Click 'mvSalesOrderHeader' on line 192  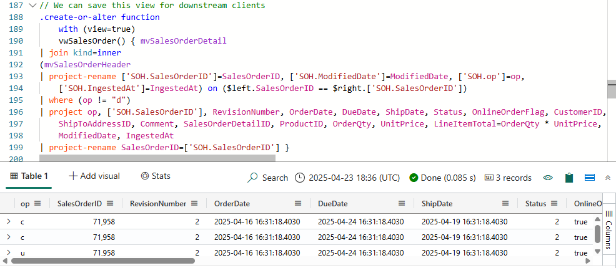(x=87, y=65)
